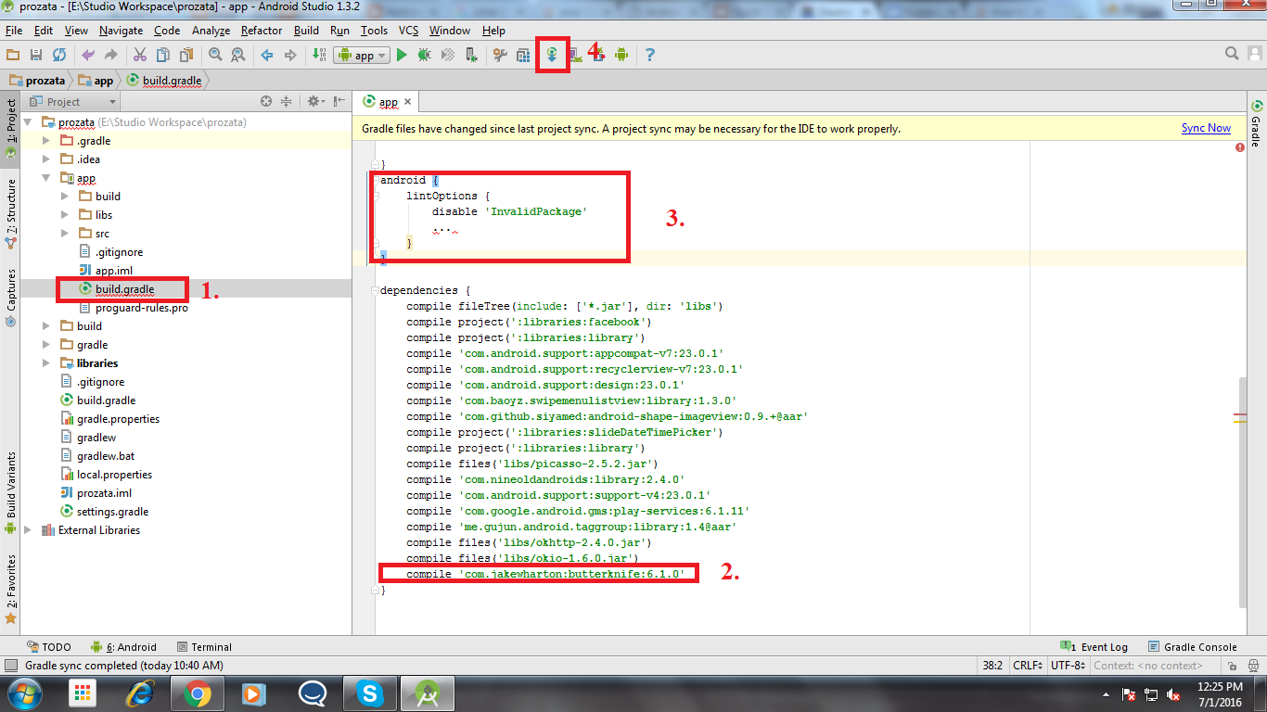Open Project Structure via toolbar icon

click(524, 55)
